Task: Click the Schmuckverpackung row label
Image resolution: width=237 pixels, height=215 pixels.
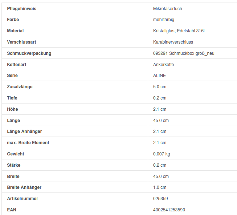Action: coord(29,53)
